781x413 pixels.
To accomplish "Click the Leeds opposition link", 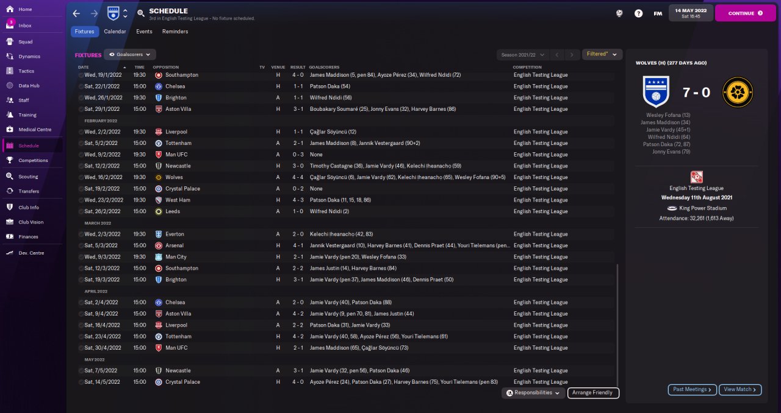I will [172, 211].
